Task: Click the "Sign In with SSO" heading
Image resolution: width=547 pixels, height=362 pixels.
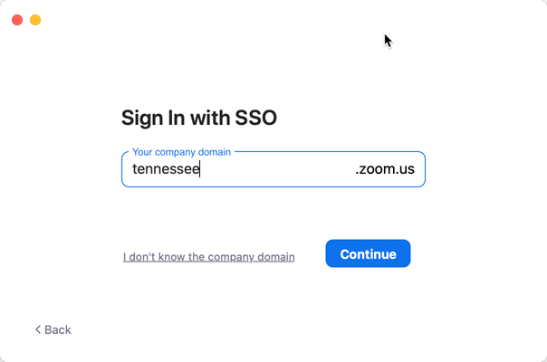Action: [199, 118]
